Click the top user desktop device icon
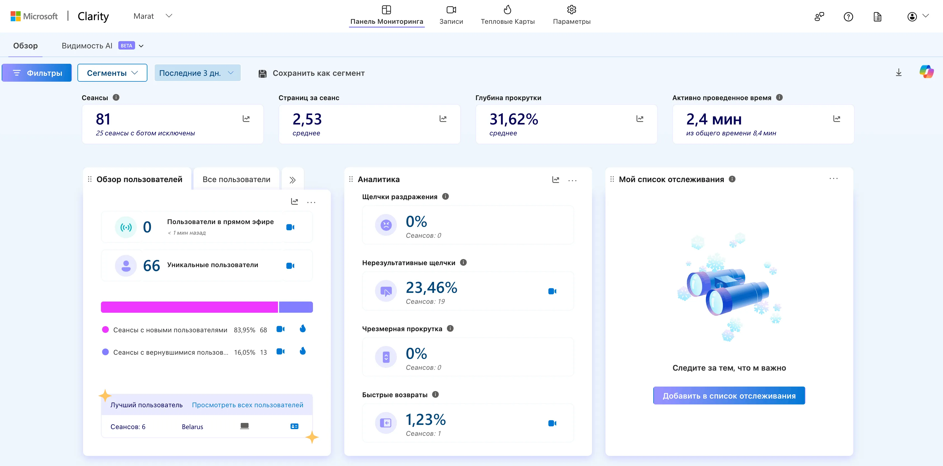Viewport: 943px width, 466px height. [x=244, y=426]
